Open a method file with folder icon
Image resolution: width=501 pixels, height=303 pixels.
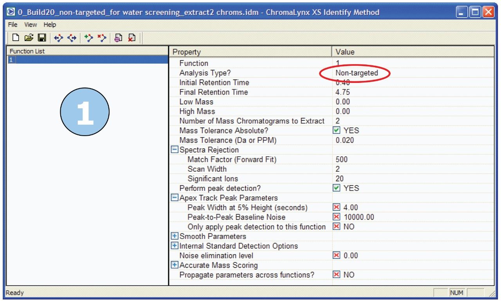point(29,38)
